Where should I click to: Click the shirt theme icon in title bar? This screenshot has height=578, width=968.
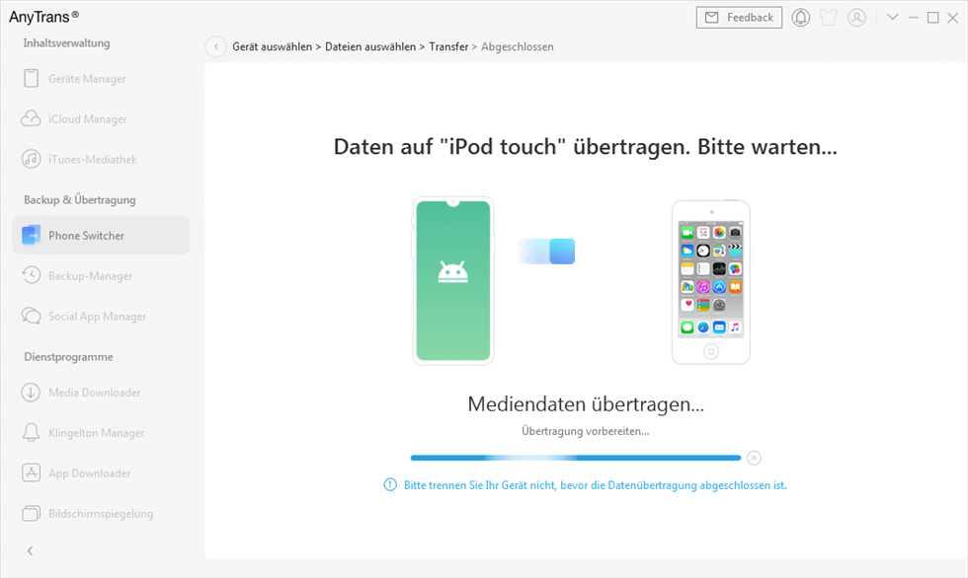point(829,18)
